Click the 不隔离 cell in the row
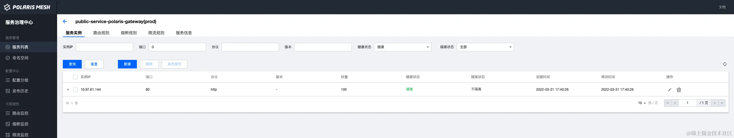Screen dimensions: 734x138 (476, 89)
